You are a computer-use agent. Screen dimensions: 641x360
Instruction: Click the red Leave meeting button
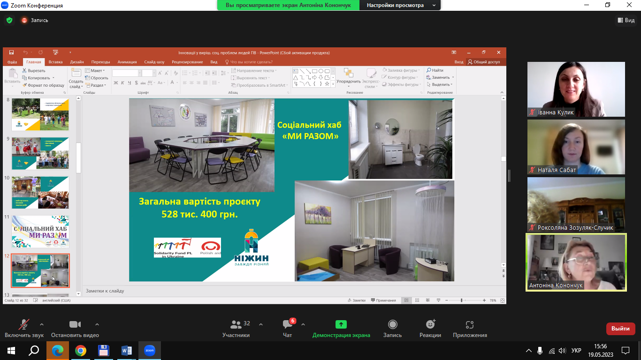620,329
